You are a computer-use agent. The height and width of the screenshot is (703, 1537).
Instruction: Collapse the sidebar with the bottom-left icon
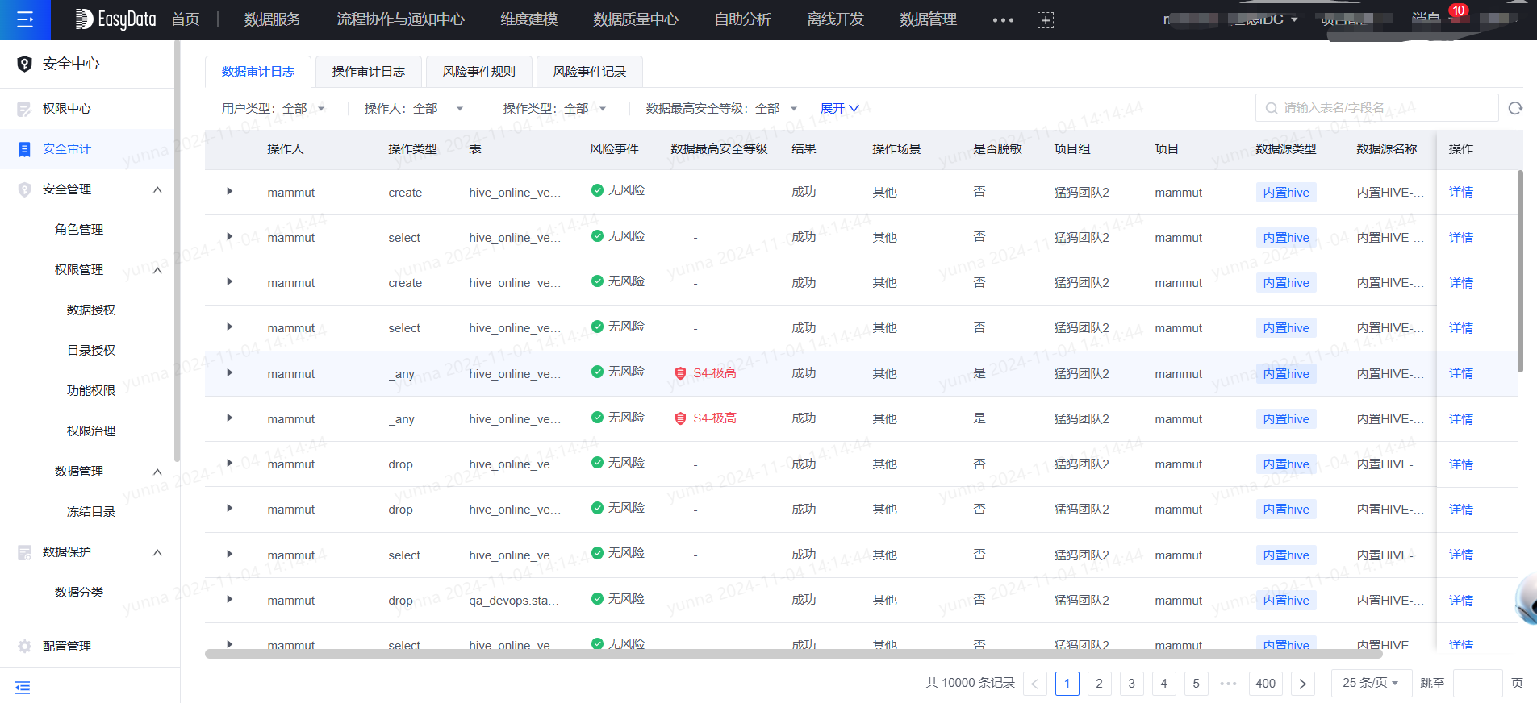(x=23, y=688)
